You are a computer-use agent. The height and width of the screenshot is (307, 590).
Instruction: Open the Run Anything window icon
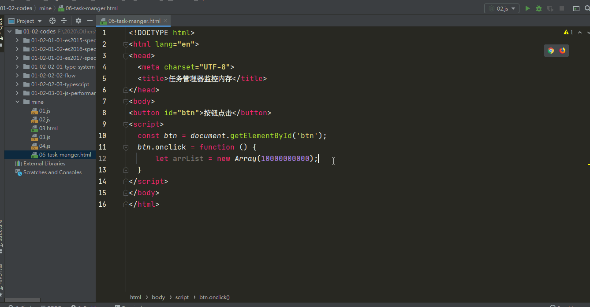576,8
